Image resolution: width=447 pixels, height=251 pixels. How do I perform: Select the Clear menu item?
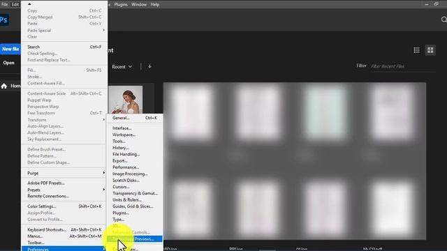tap(64, 37)
